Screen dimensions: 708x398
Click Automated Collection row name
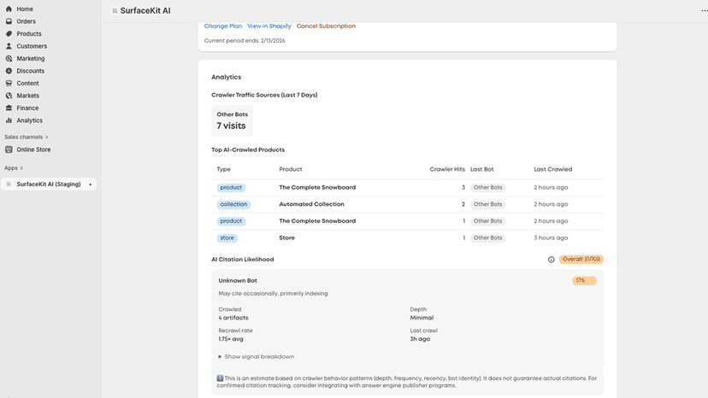[x=311, y=204]
